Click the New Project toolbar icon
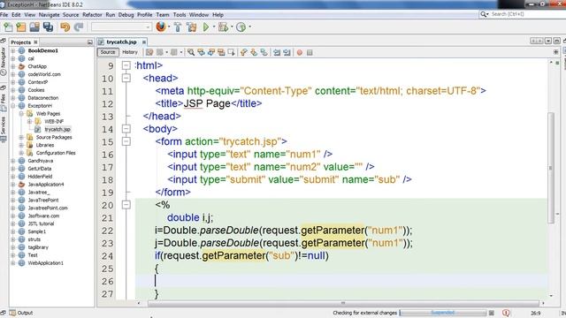The width and height of the screenshot is (566, 318). coord(21,27)
